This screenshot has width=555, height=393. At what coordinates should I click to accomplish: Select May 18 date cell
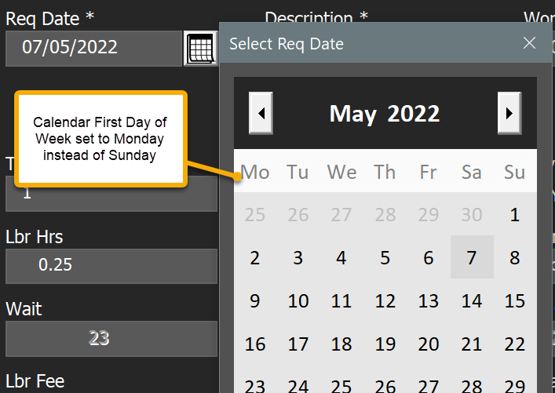click(x=341, y=344)
